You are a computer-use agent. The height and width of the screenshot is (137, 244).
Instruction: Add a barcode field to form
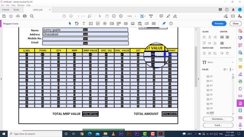154,24
